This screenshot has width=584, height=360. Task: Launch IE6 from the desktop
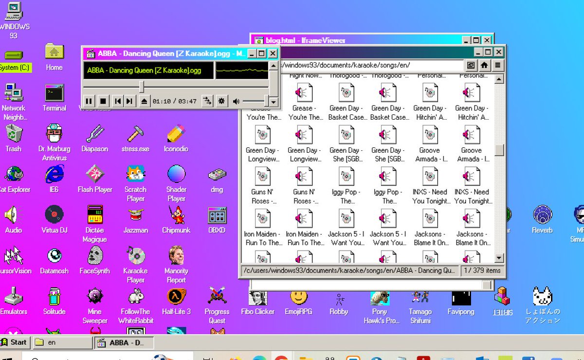54,179
